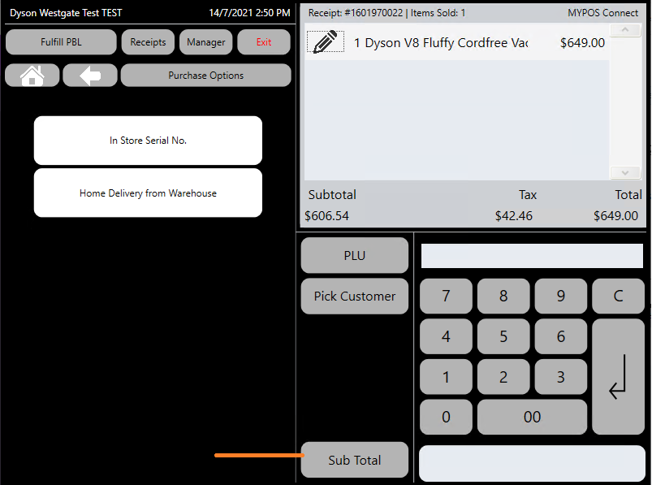Hit the Sub Total button
The height and width of the screenshot is (485, 652).
pyautogui.click(x=355, y=460)
